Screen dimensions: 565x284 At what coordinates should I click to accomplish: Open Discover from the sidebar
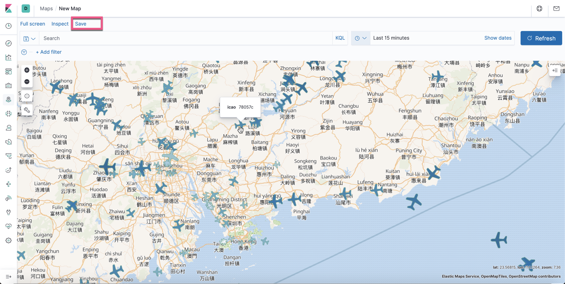pyautogui.click(x=9, y=43)
